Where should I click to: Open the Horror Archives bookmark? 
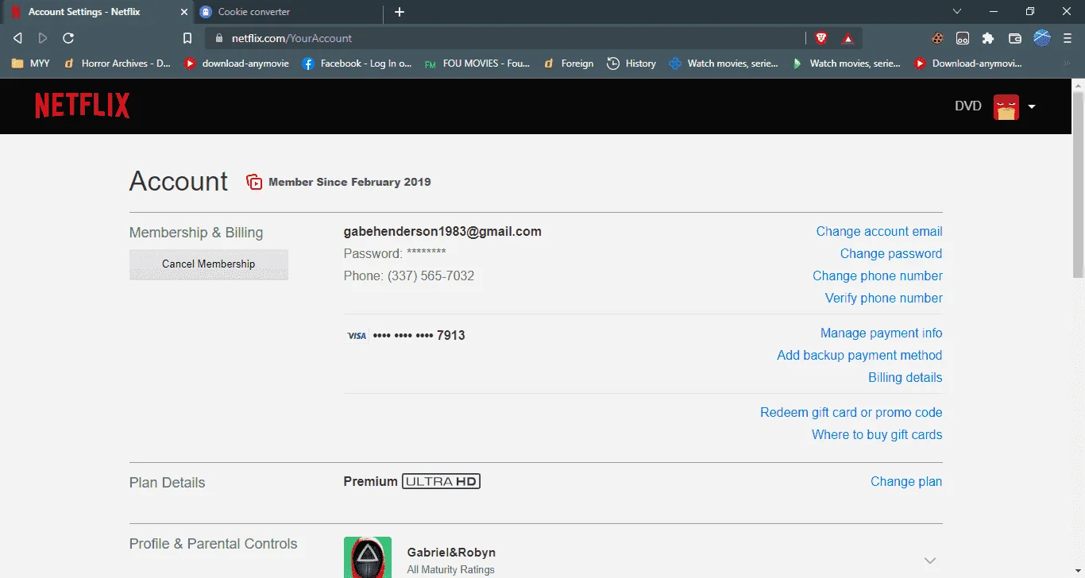(118, 64)
